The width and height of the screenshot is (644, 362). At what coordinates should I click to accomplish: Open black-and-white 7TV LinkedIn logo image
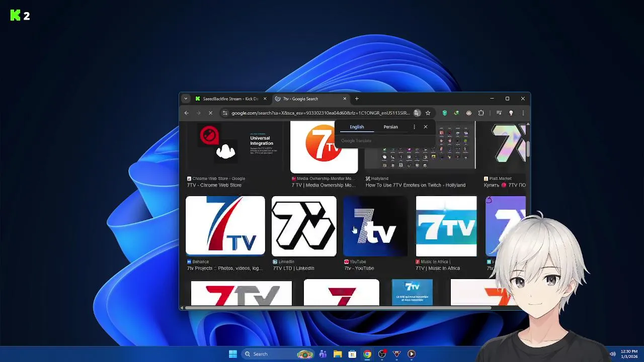point(304,226)
